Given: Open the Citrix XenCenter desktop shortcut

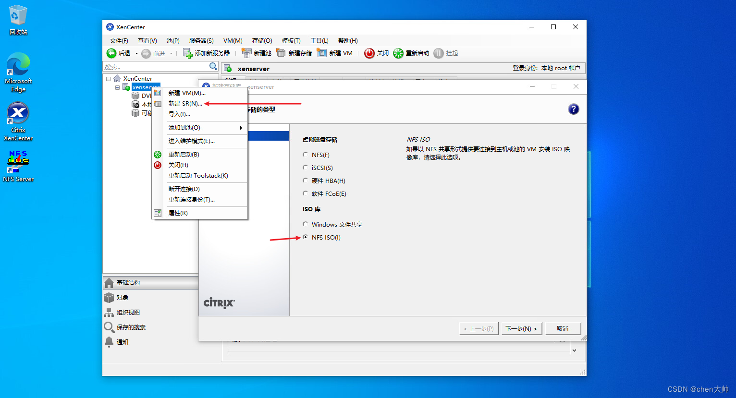Looking at the screenshot, I should [x=18, y=121].
